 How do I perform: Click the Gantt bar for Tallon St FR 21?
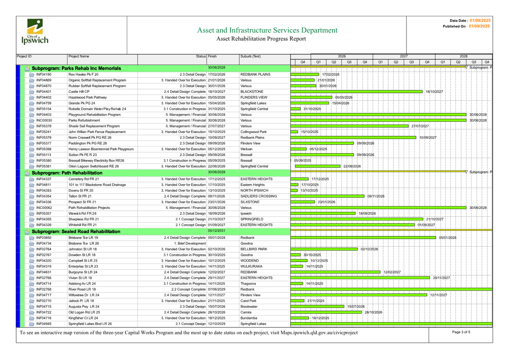328,196
